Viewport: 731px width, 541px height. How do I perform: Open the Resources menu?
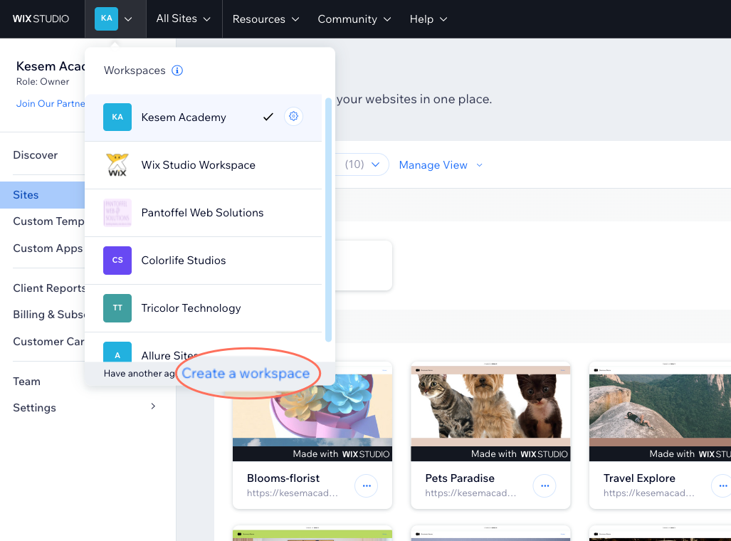265,19
